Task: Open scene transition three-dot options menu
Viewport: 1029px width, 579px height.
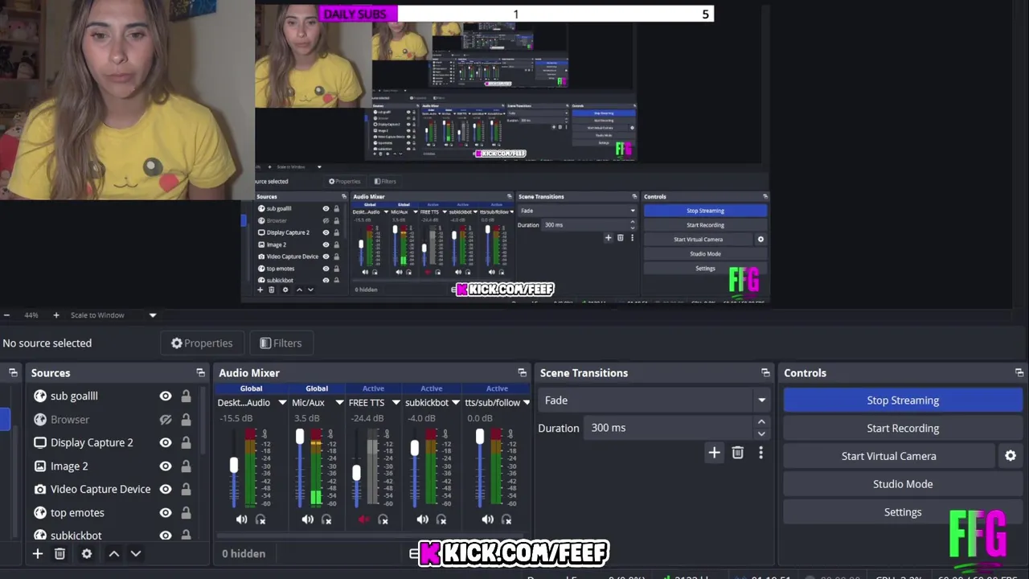Action: (x=760, y=453)
